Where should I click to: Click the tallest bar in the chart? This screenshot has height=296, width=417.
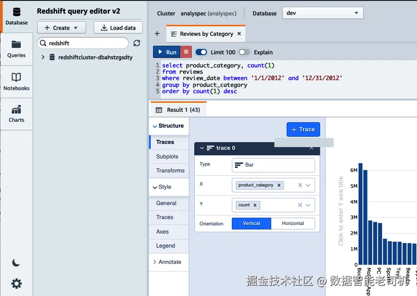360,214
